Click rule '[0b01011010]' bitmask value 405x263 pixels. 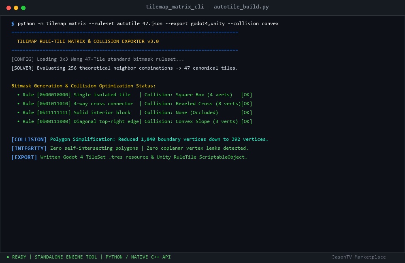point(54,104)
